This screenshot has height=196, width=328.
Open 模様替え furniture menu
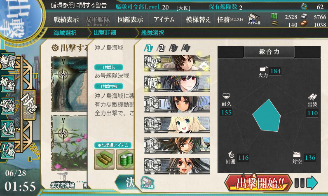coord(198,20)
